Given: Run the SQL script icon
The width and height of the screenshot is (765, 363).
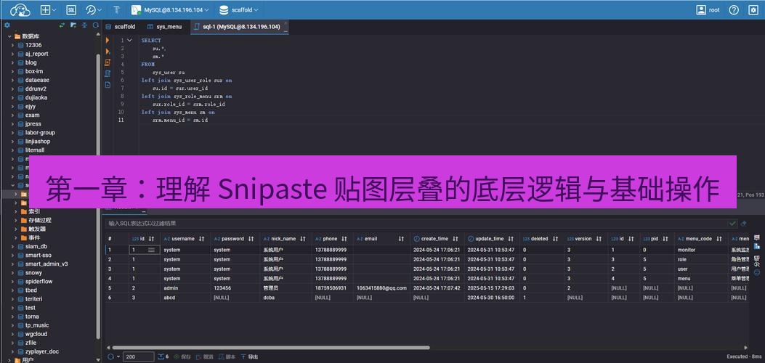Looking at the screenshot, I should pyautogui.click(x=108, y=62).
